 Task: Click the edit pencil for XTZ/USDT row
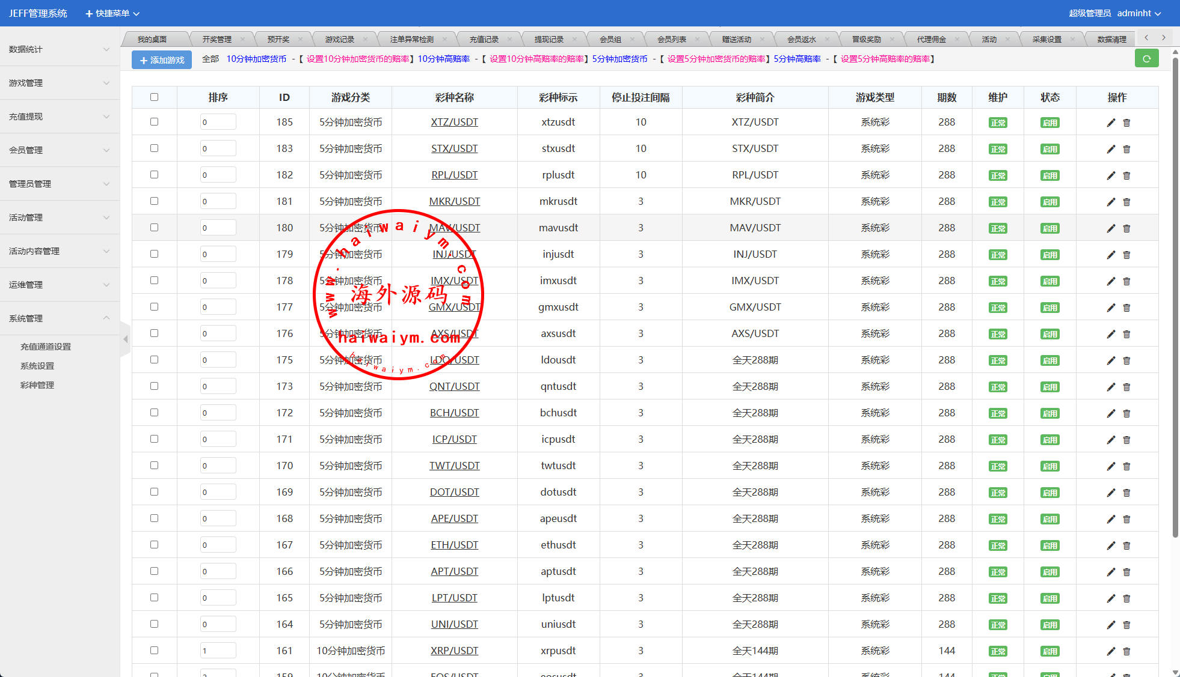1111,123
